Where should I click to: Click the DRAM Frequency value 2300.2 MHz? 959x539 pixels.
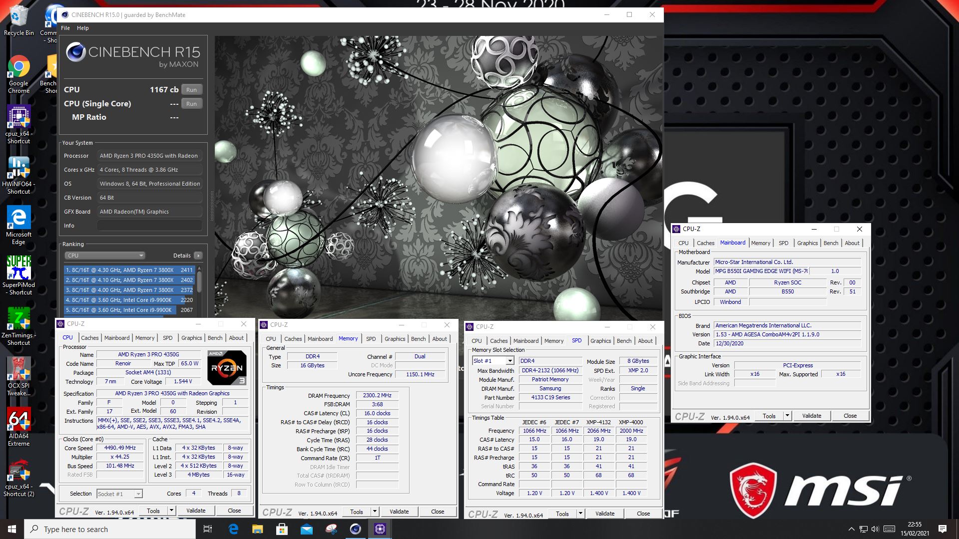pyautogui.click(x=377, y=395)
